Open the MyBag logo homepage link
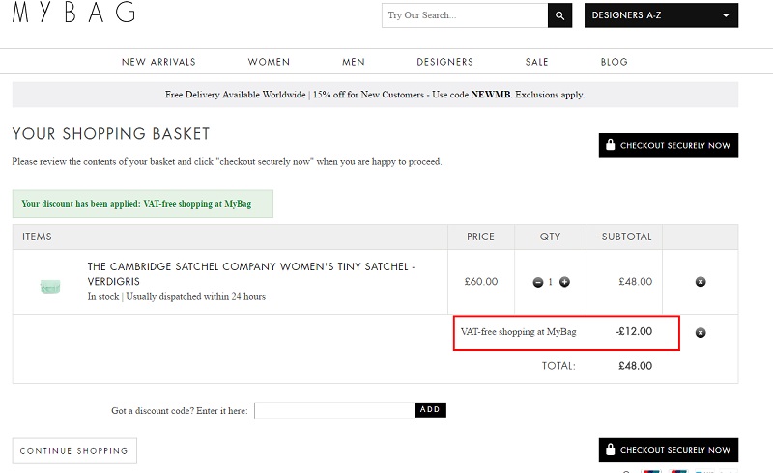Viewport: 773px width, 473px height. [73, 13]
